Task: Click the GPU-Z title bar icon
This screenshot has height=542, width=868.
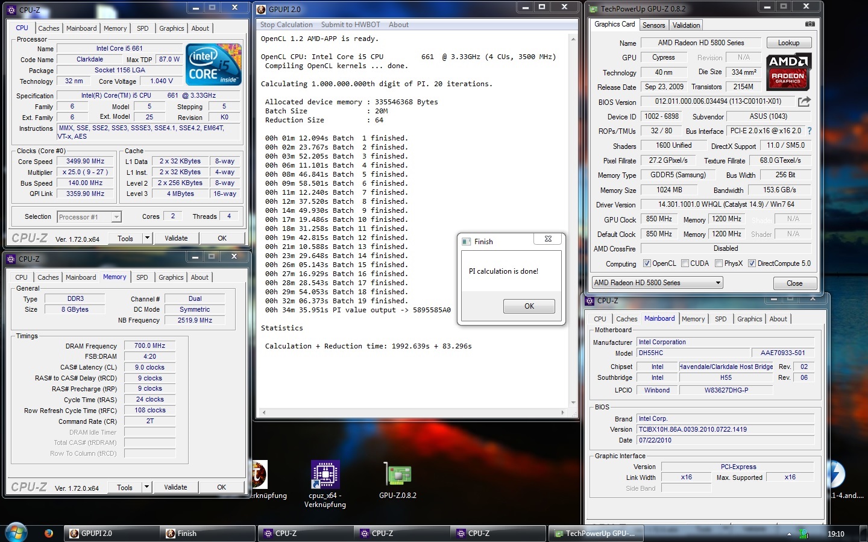Action: 593,9
